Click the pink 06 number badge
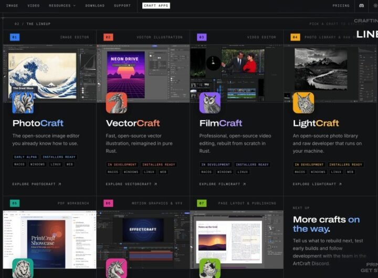This screenshot has width=378, height=278. (x=108, y=203)
